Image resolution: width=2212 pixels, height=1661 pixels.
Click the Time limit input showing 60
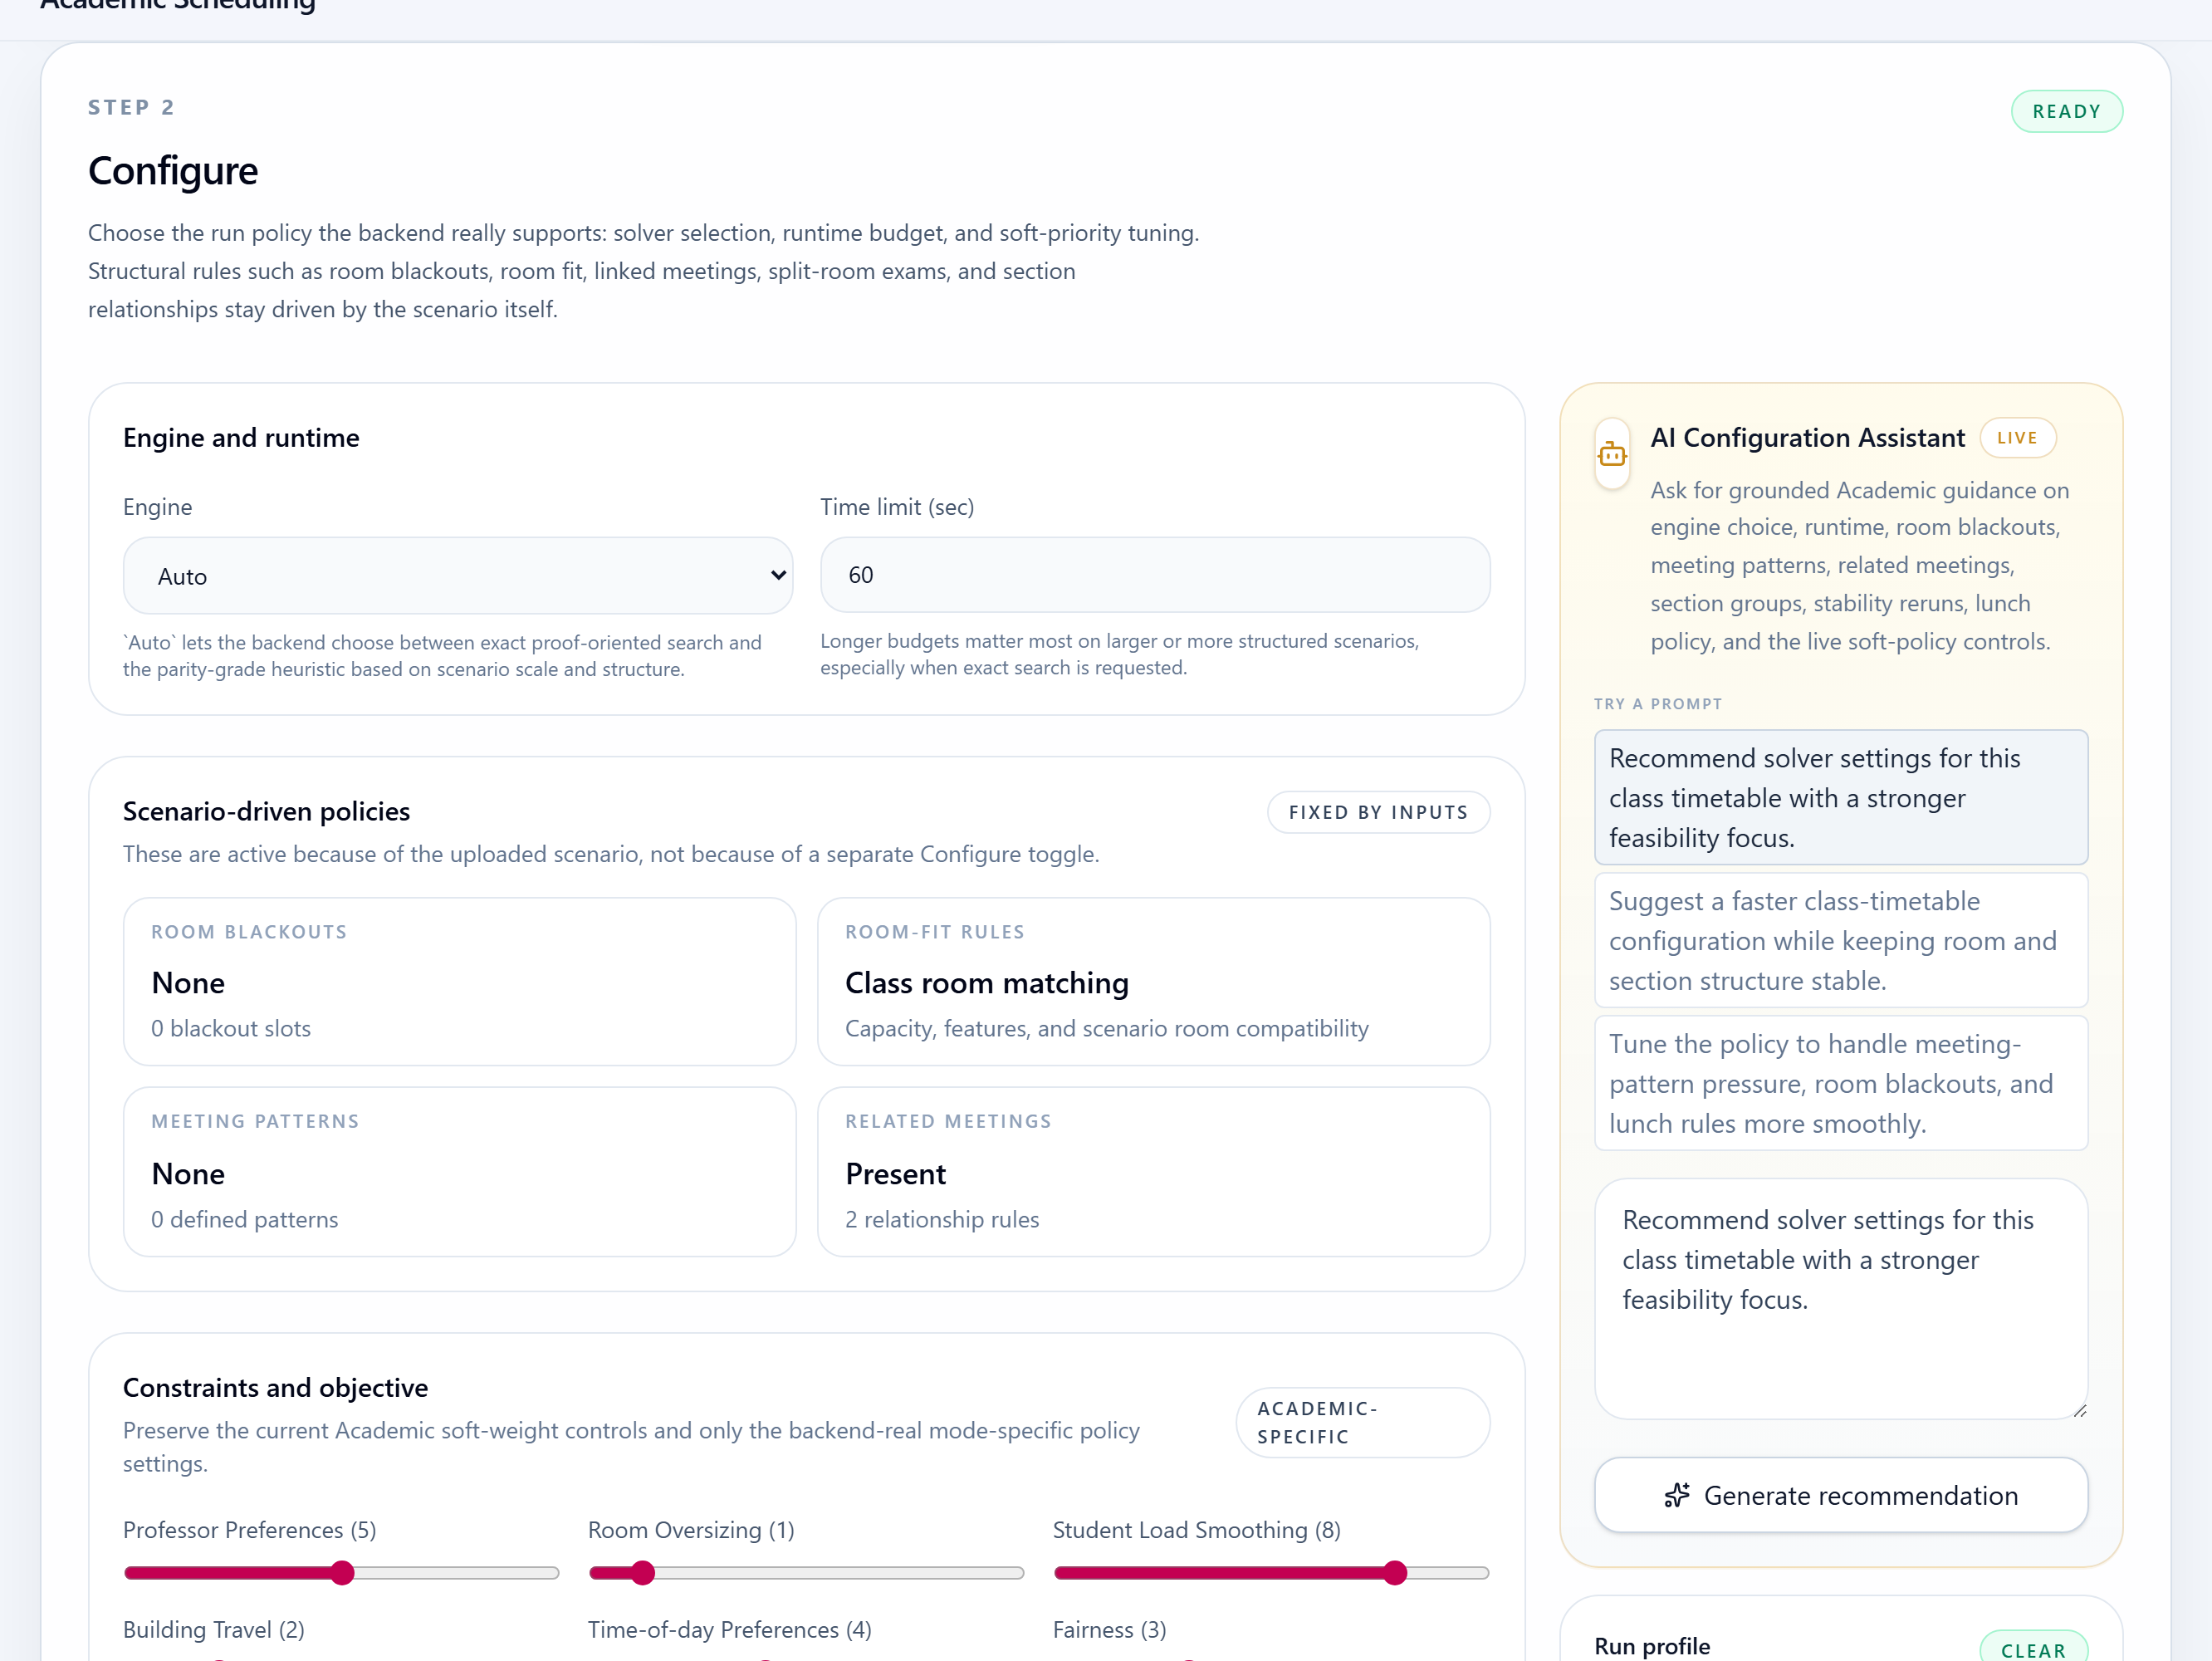[x=1155, y=575]
